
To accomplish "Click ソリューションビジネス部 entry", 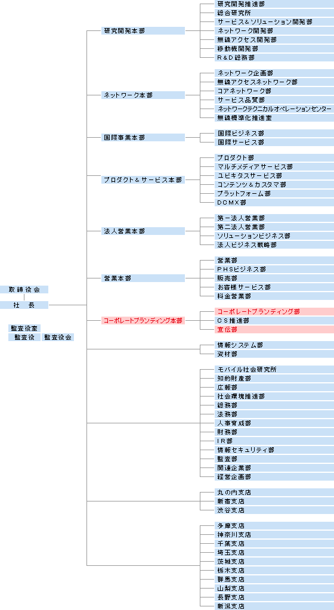I will coord(274,236).
